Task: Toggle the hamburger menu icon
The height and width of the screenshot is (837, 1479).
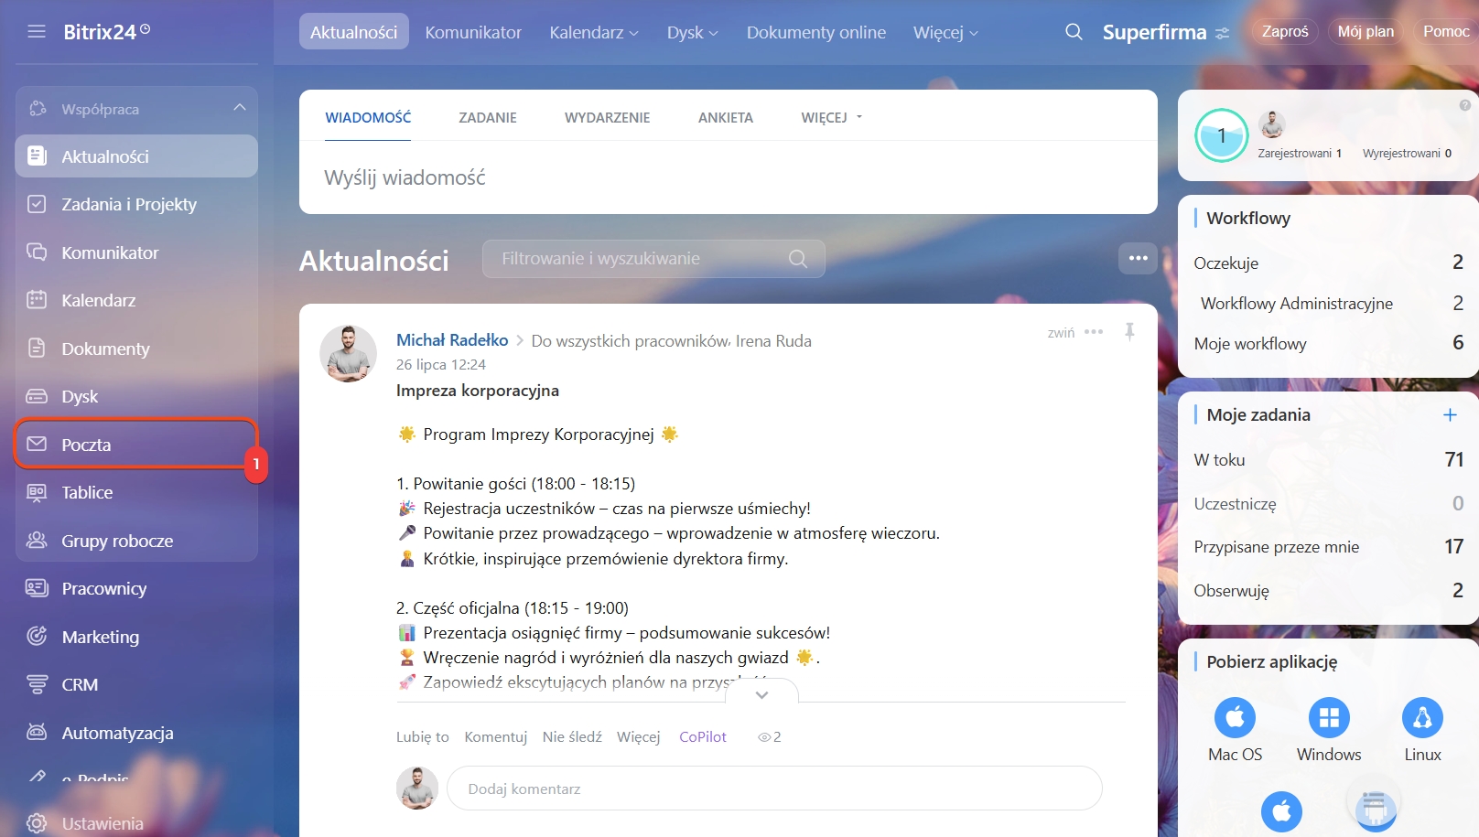Action: 37,32
